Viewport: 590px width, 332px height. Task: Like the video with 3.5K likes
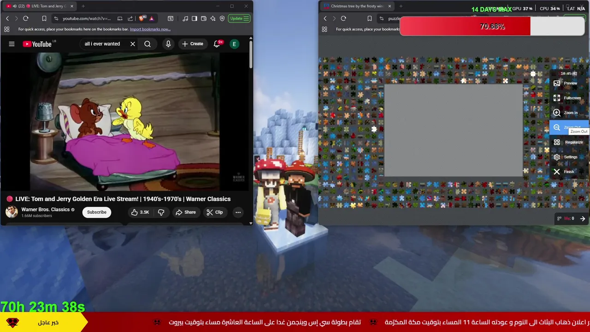(140, 212)
